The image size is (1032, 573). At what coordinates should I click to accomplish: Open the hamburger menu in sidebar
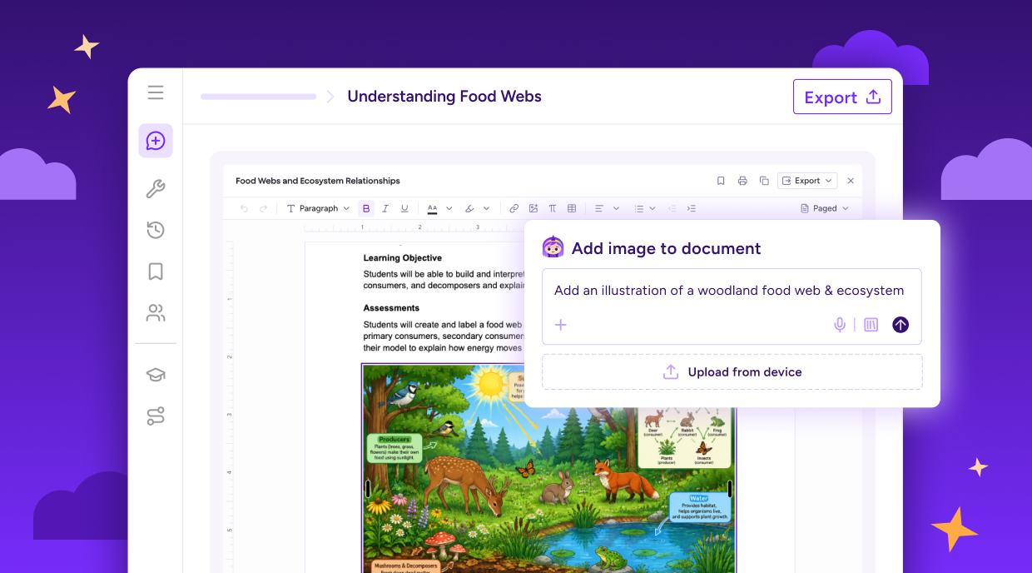click(156, 92)
